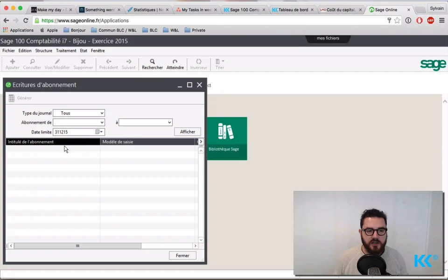Open the Edition menu

(x=25, y=50)
